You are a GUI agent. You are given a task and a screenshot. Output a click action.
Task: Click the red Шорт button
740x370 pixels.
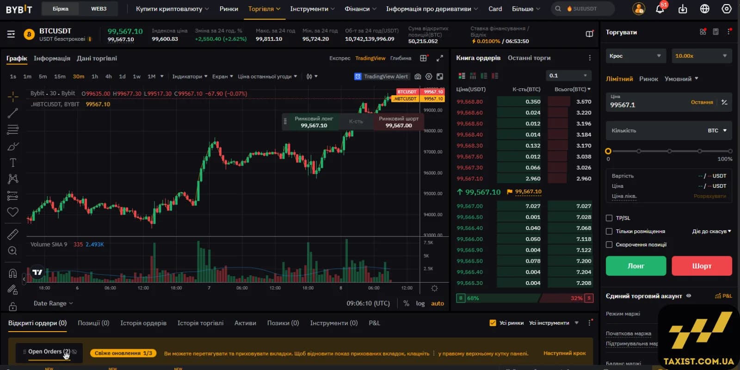[x=702, y=266]
